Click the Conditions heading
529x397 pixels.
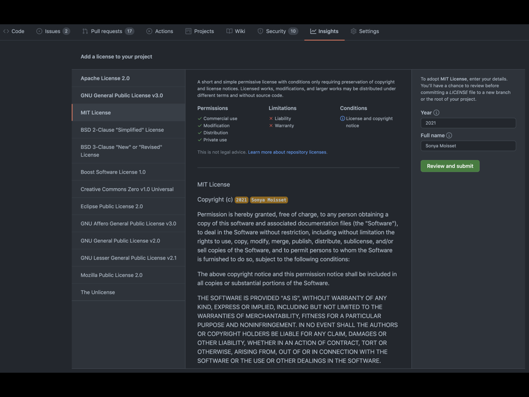(353, 109)
